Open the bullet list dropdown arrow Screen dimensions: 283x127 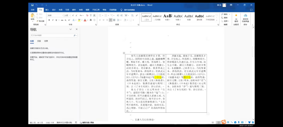point(102,15)
